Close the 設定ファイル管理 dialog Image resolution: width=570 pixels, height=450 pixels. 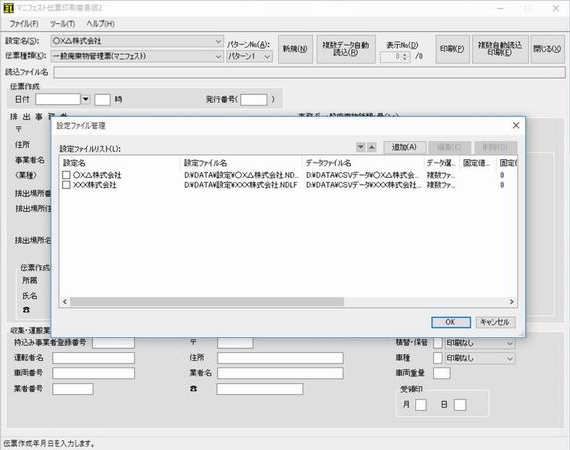click(x=516, y=125)
